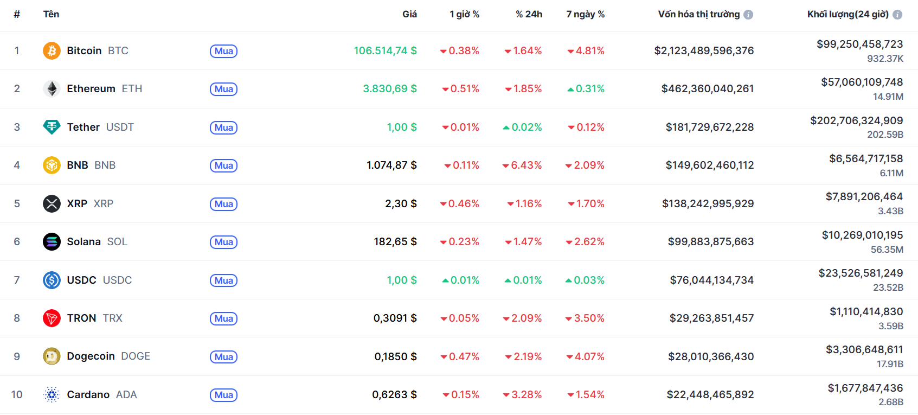Click the Dogecoin logo icon

pyautogui.click(x=52, y=356)
